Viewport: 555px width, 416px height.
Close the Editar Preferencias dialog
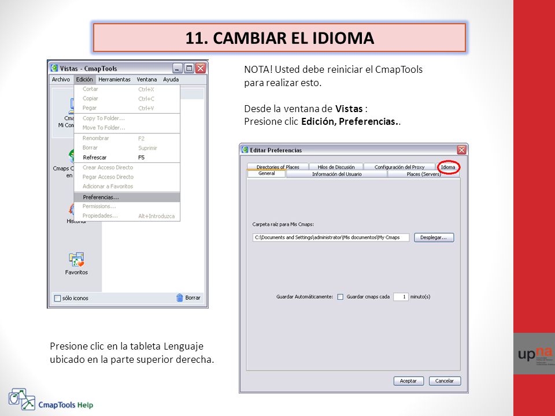[461, 150]
